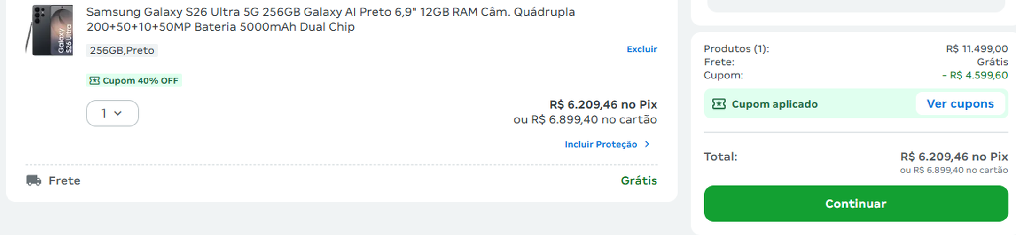Click the ticket icon in Cupom 40% OFF badge
The height and width of the screenshot is (235, 1016).
click(x=94, y=81)
